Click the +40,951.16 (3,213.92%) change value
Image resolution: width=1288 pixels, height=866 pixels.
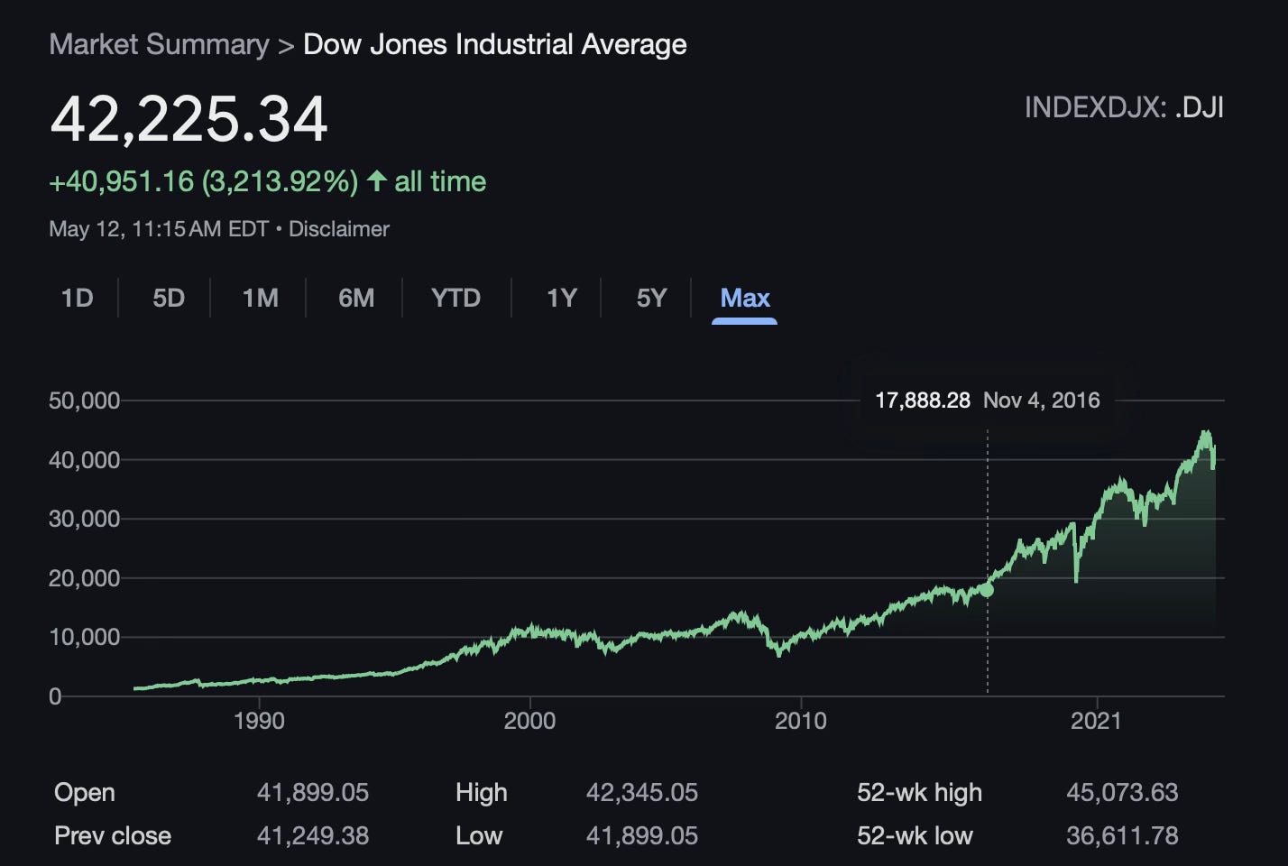203,181
